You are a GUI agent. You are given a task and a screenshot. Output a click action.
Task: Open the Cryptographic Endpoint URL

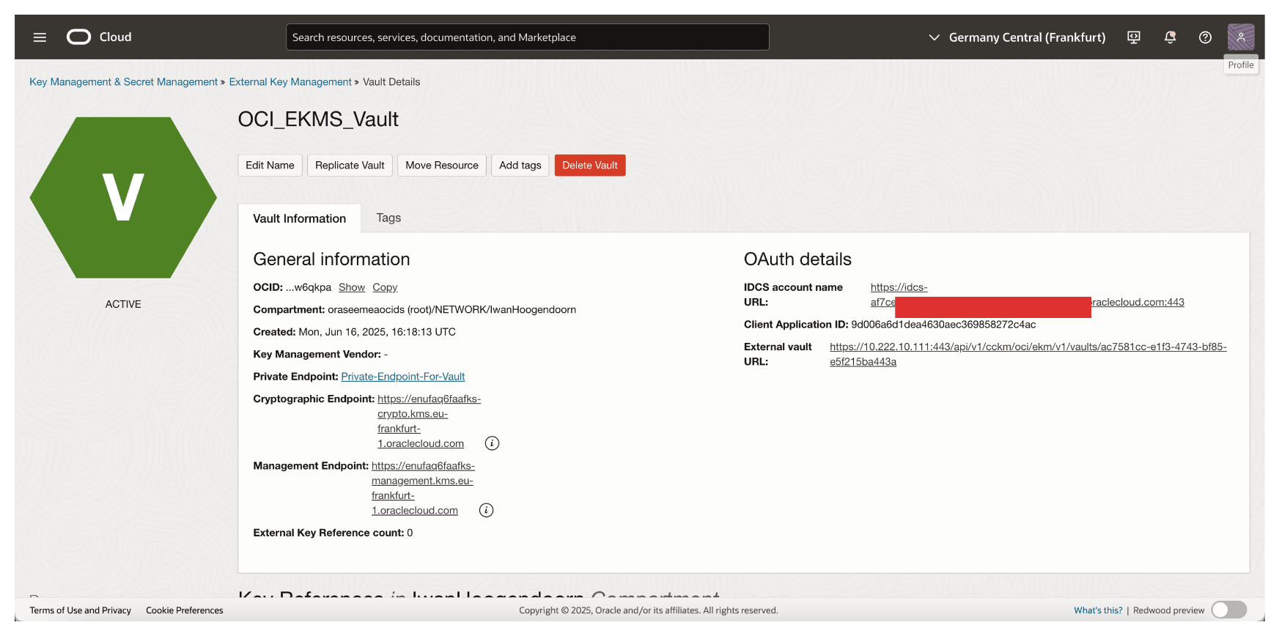point(429,421)
